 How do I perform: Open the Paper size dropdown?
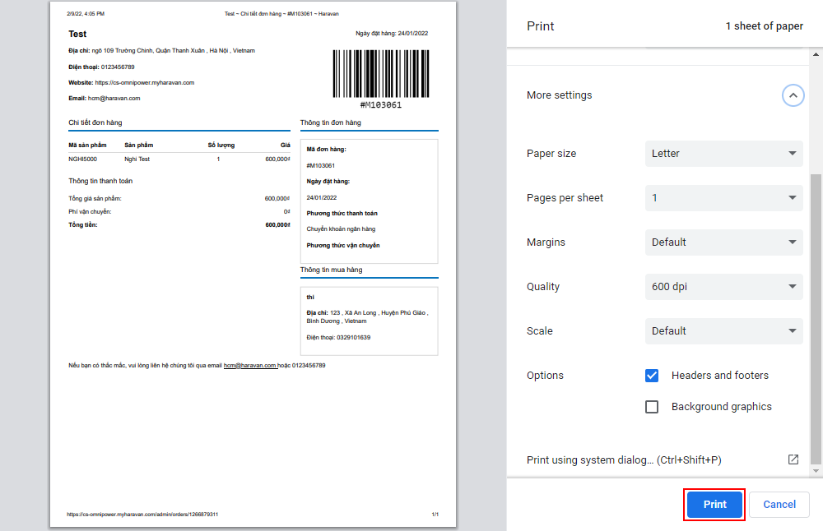pos(724,154)
